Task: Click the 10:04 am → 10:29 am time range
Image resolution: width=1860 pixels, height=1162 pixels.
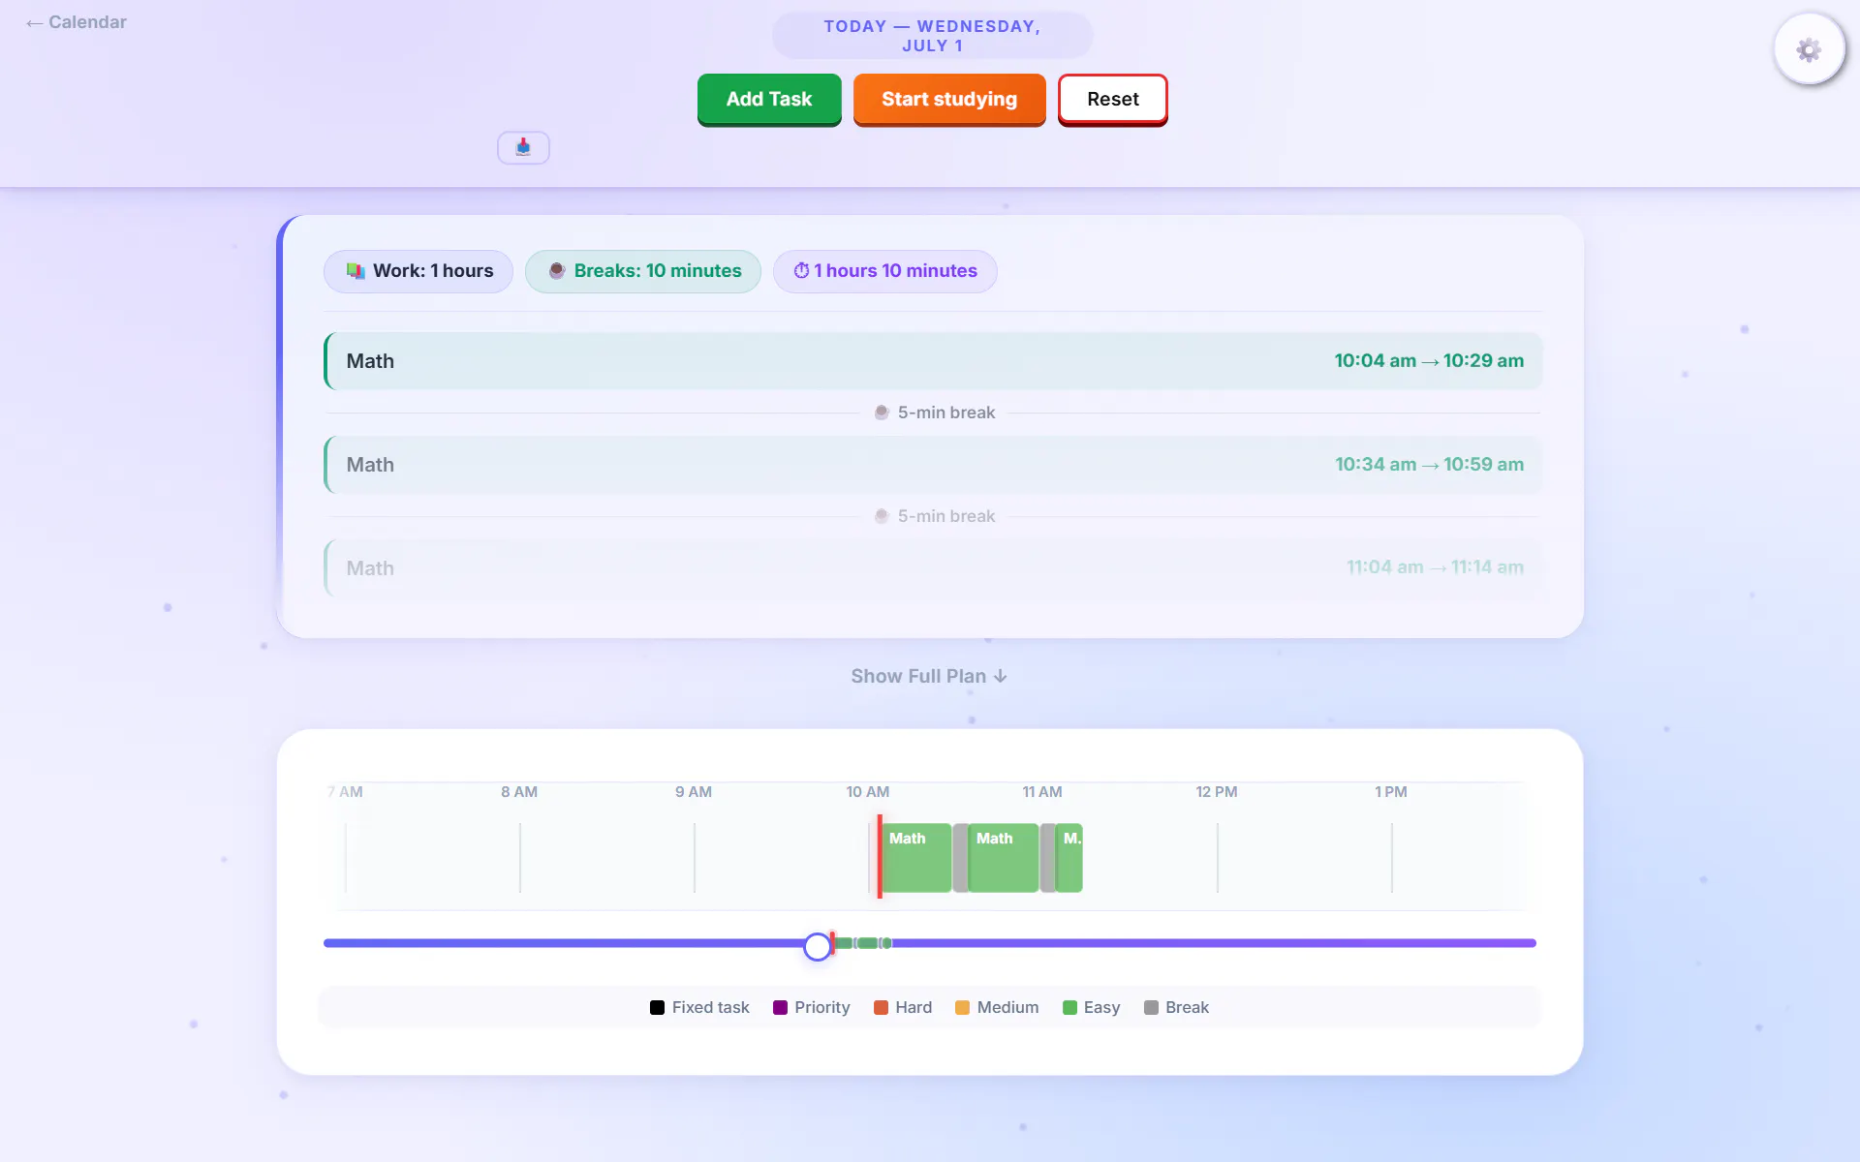Action: (x=1429, y=361)
